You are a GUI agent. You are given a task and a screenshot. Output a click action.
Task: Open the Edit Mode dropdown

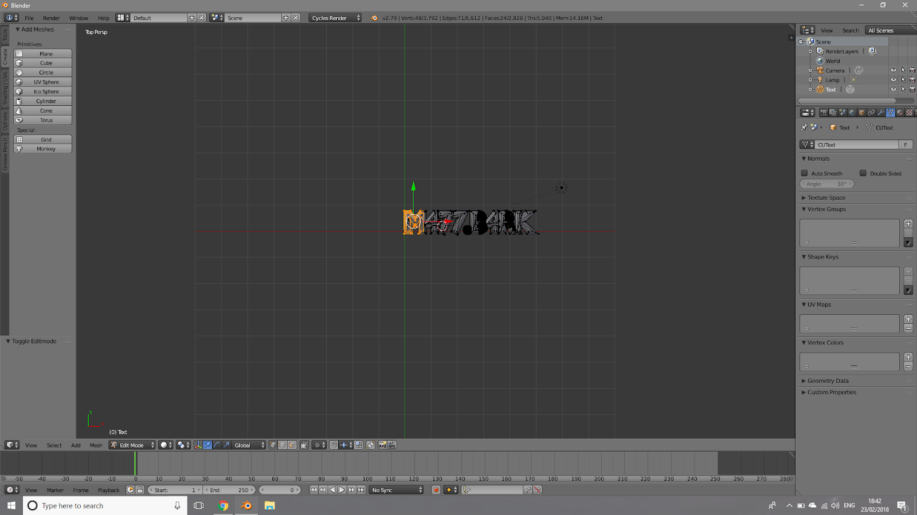tap(131, 445)
